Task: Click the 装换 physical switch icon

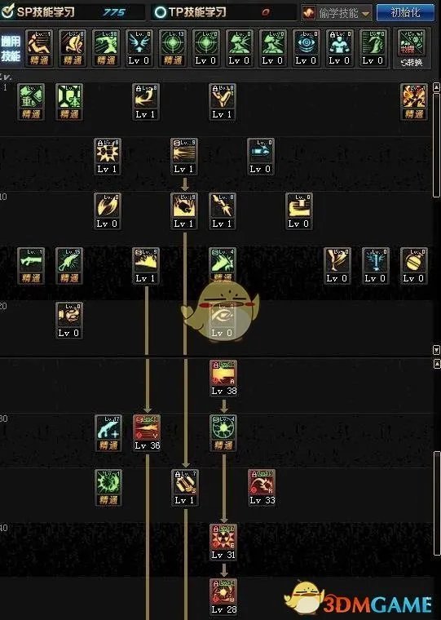Action: (x=412, y=49)
